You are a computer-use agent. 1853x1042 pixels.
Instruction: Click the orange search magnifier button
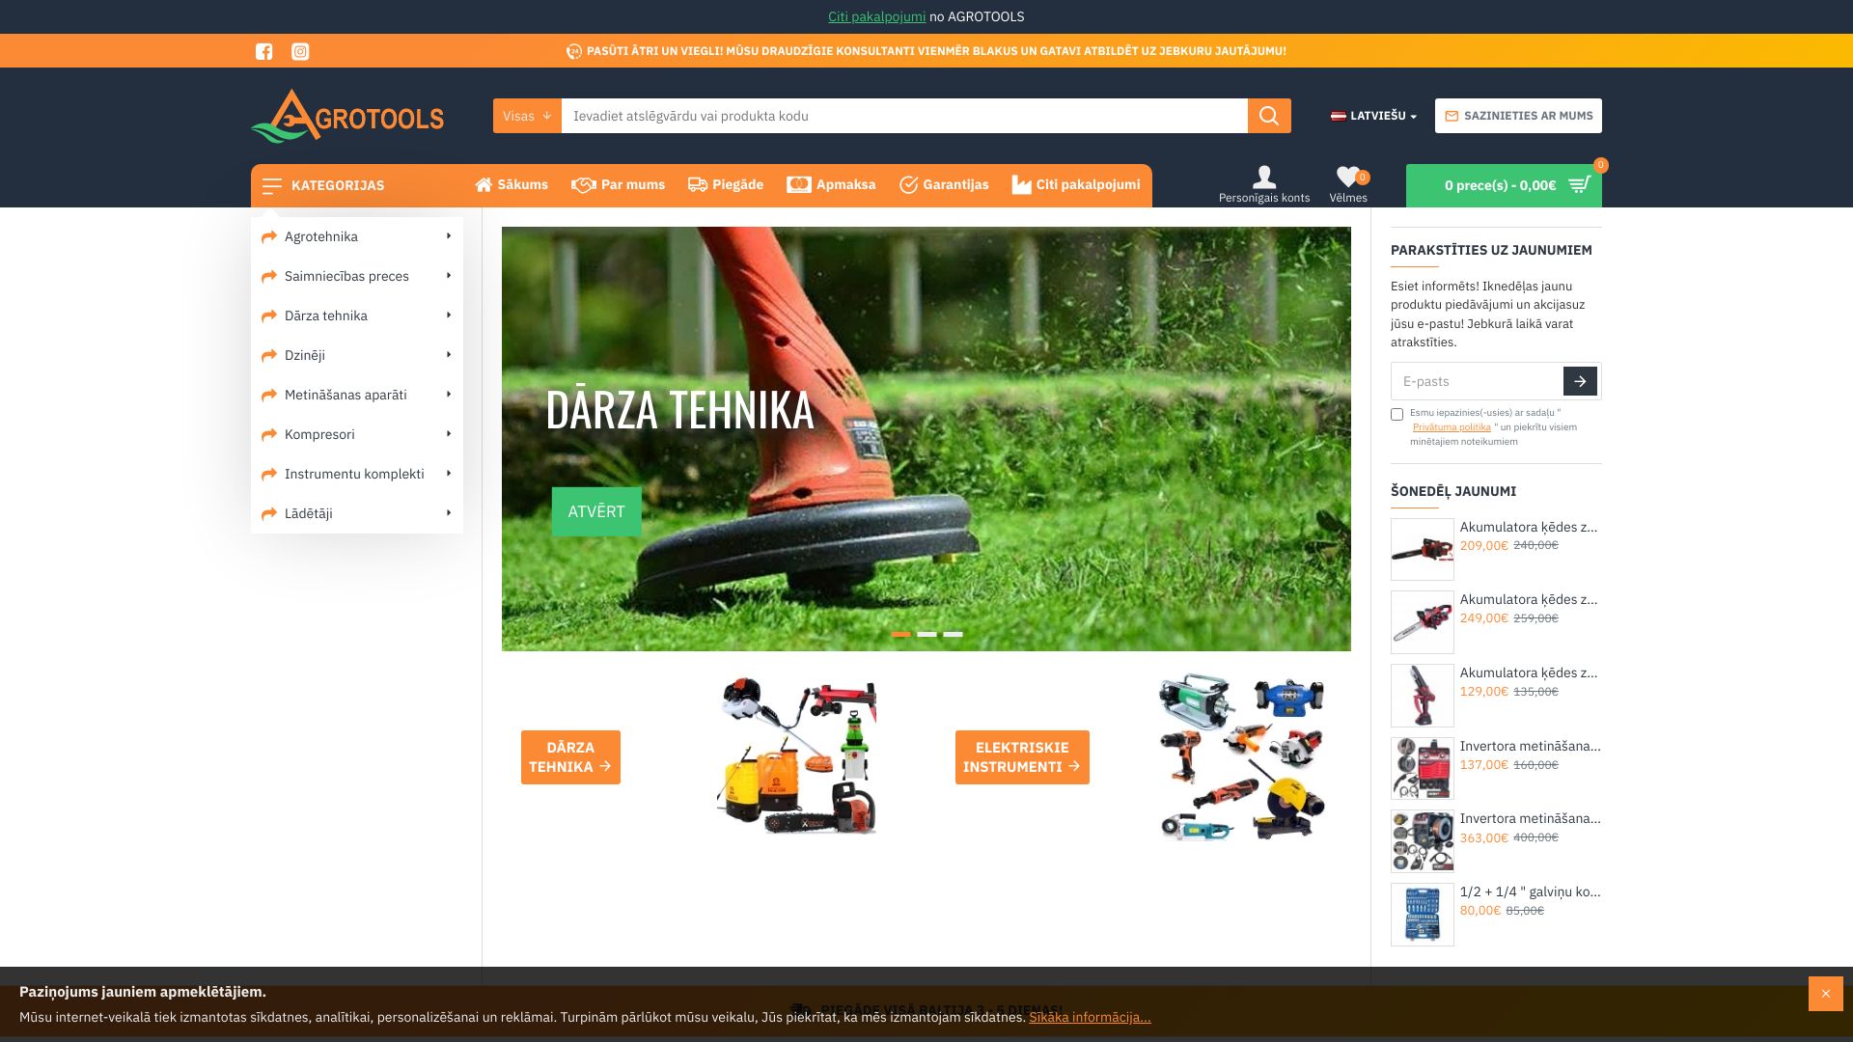[1268, 116]
